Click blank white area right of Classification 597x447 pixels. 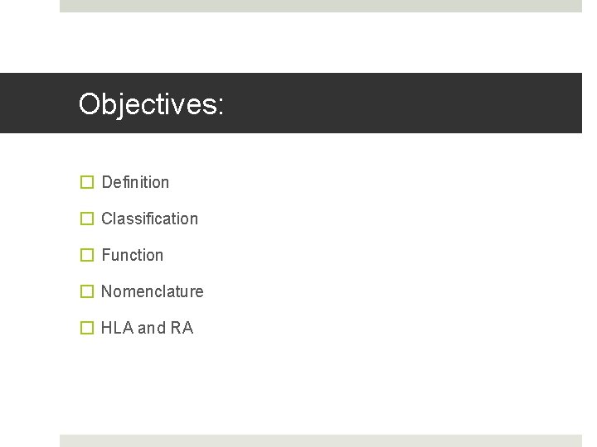[x=373, y=219]
